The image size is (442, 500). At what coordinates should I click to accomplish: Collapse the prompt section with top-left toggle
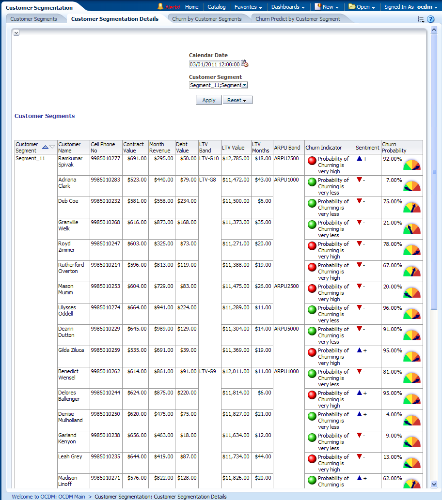[x=16, y=32]
